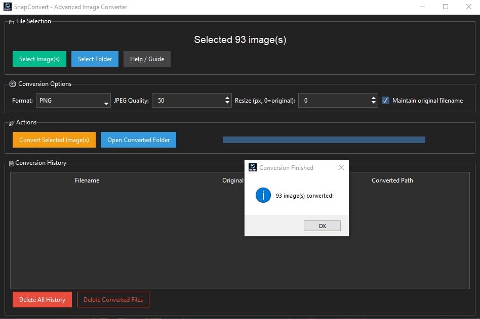480x319 pixels.
Task: Open the Help / Guide
Action: point(147,59)
